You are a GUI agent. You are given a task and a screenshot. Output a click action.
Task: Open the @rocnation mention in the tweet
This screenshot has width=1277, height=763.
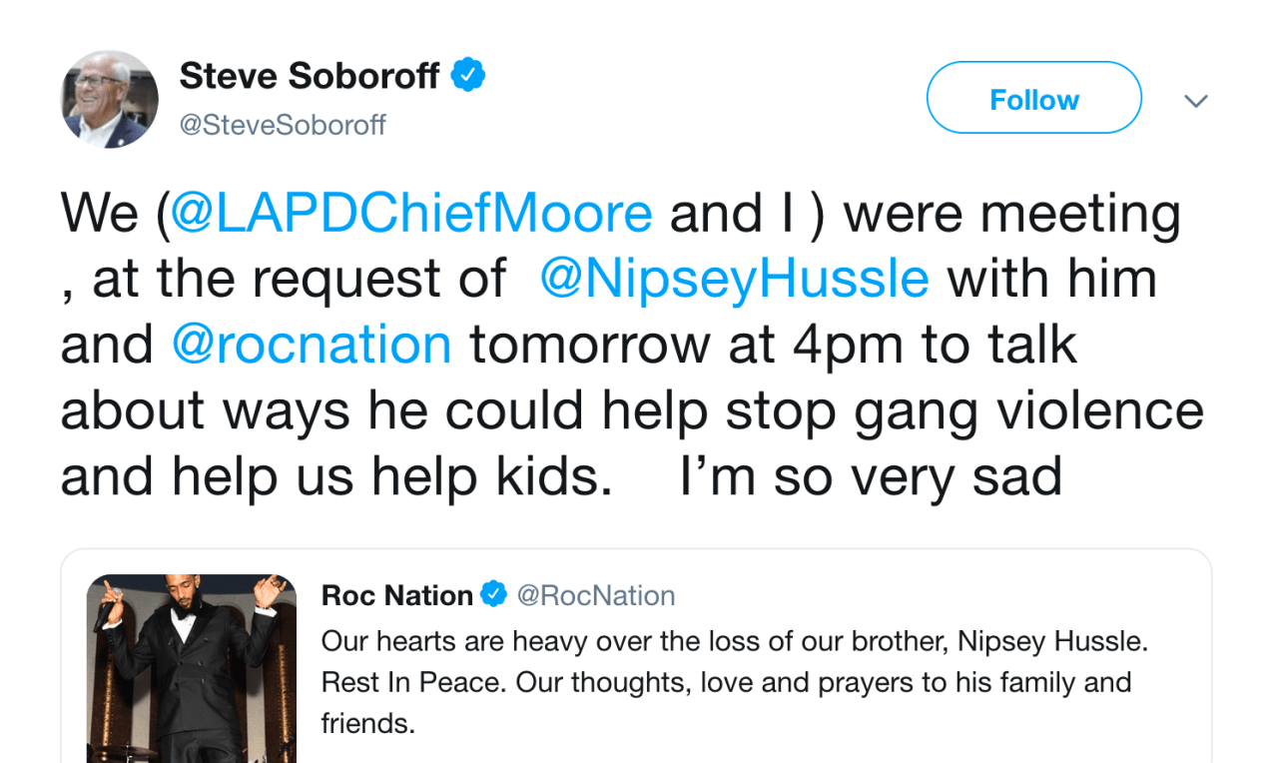(312, 344)
